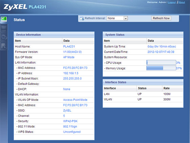190x143 pixels.
Task: Click the WLAN status UP cell
Action: (139, 99)
